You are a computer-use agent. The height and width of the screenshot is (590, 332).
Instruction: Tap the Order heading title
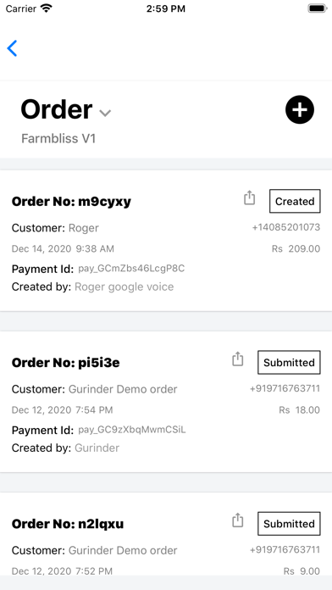57,109
